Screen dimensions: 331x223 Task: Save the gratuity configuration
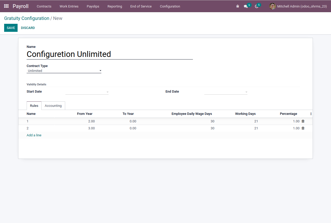click(11, 28)
